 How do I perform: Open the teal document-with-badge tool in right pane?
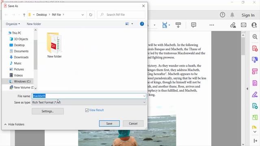pyautogui.click(x=255, y=106)
